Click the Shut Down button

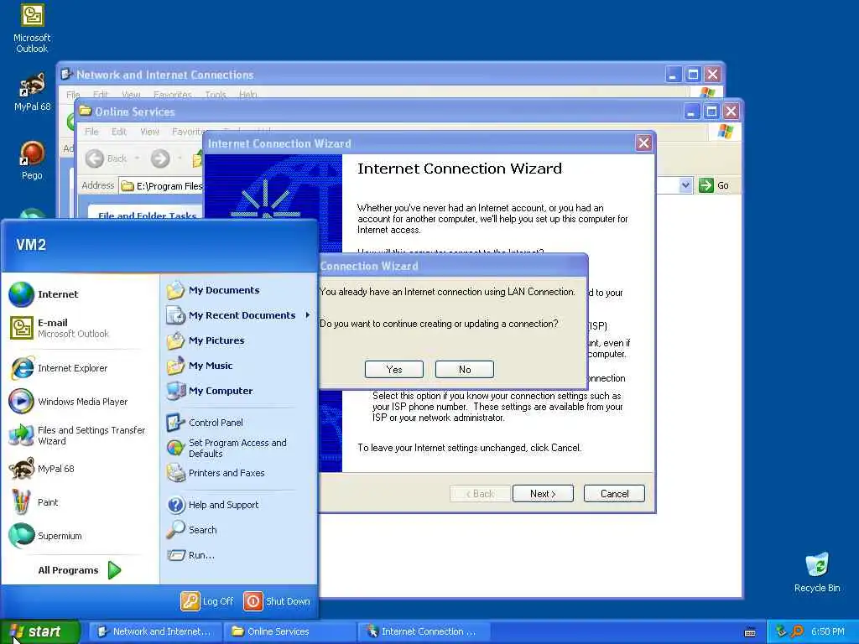(277, 600)
